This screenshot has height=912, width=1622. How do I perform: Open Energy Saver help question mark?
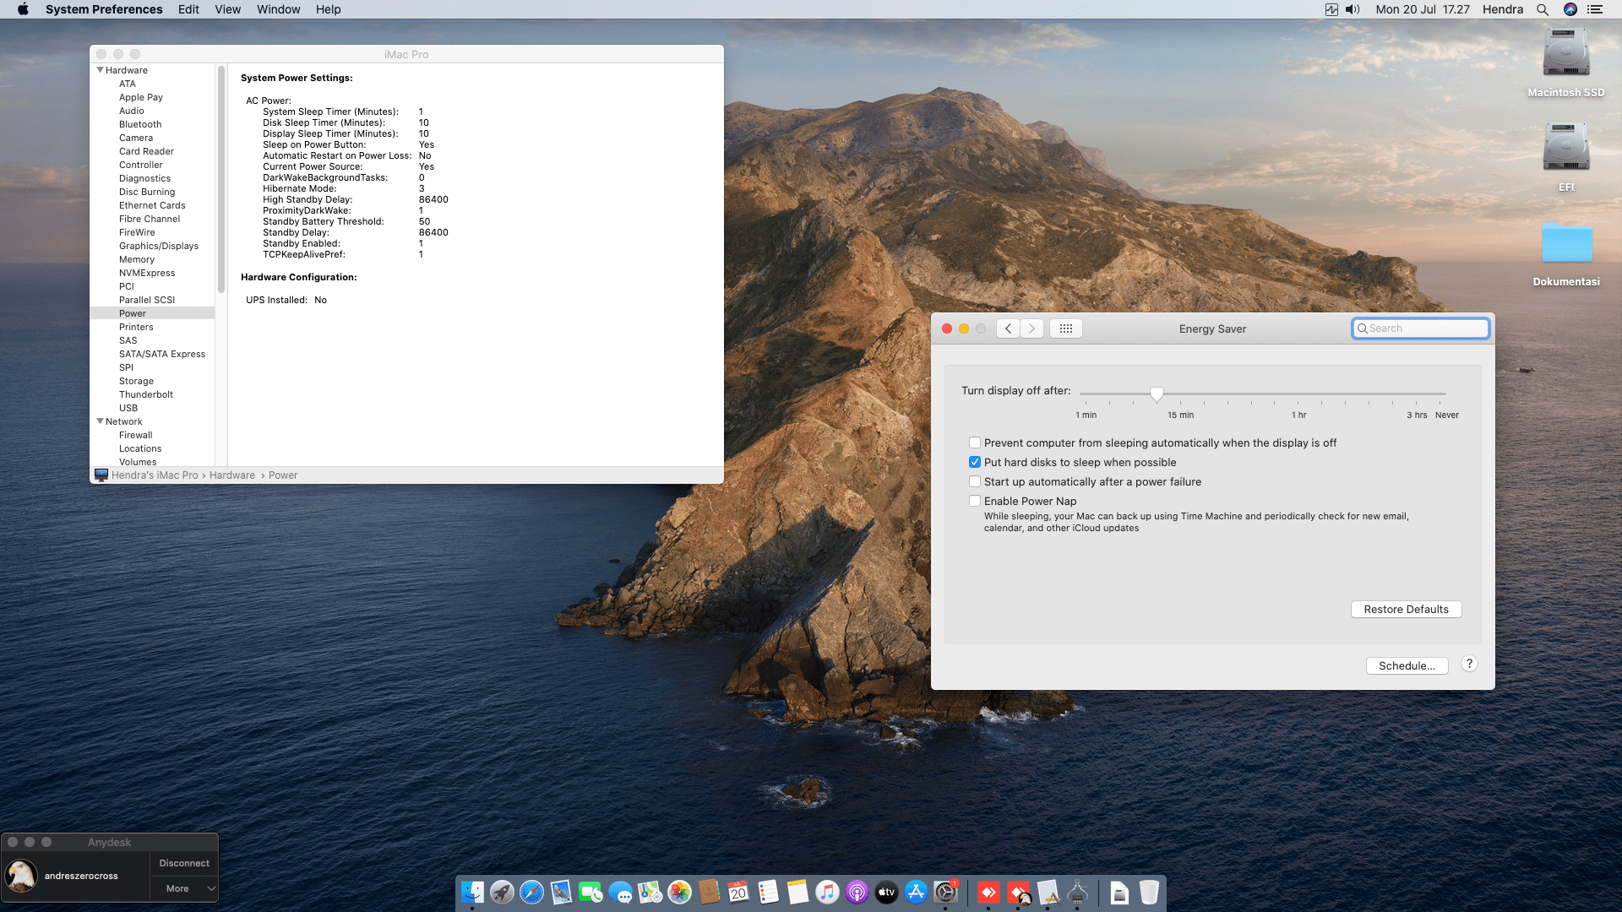(x=1469, y=664)
